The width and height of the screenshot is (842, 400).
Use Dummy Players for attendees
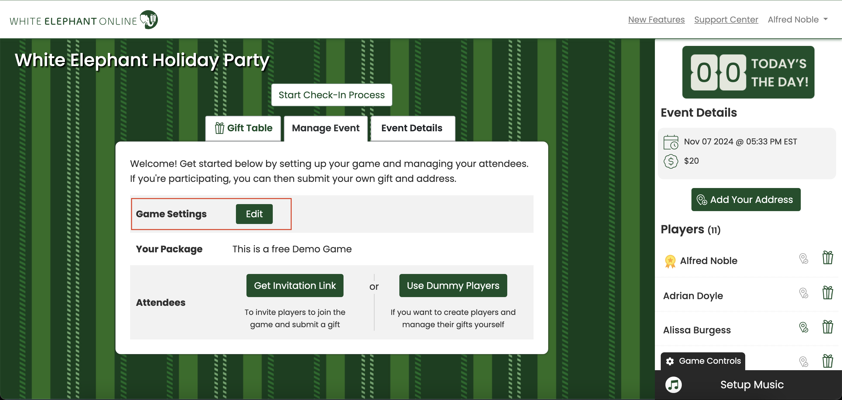tap(453, 286)
